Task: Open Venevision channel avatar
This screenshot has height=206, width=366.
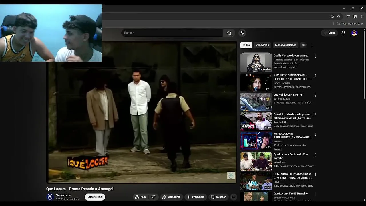Action: tap(50, 197)
